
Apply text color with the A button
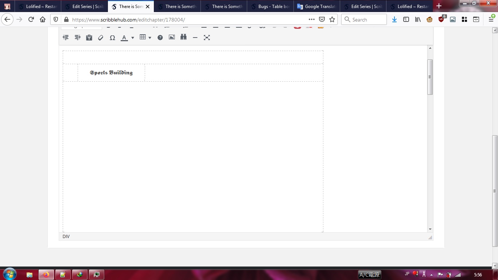124,38
